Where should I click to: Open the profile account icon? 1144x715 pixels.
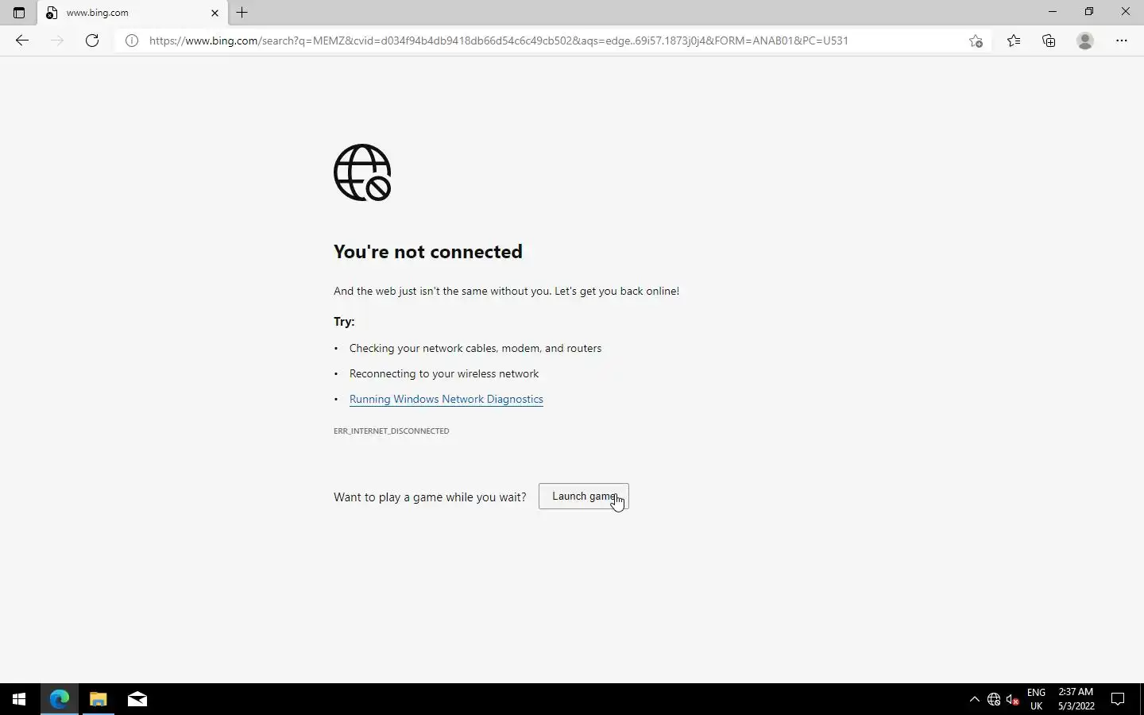(1085, 41)
